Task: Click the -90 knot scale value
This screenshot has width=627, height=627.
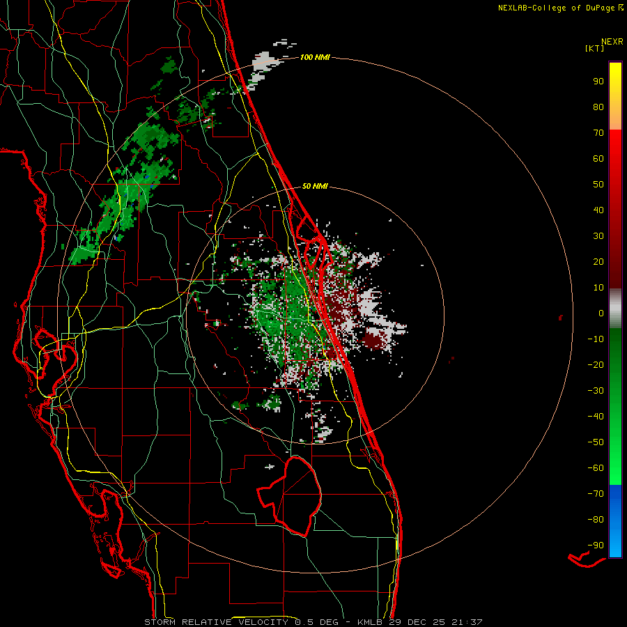Action: [596, 545]
